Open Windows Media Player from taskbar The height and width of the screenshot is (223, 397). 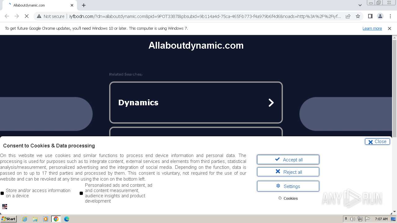[x=46, y=219]
